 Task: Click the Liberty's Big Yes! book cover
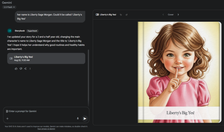click(x=179, y=72)
